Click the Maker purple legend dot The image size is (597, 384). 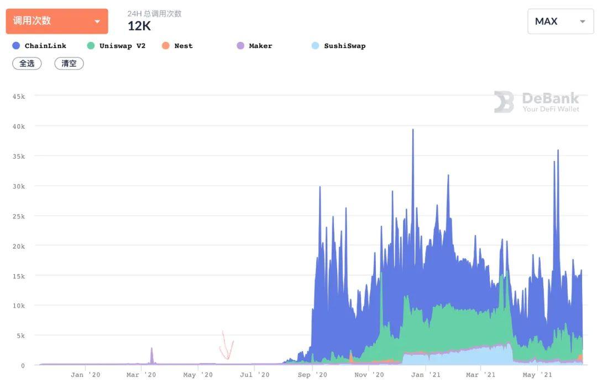click(x=240, y=46)
